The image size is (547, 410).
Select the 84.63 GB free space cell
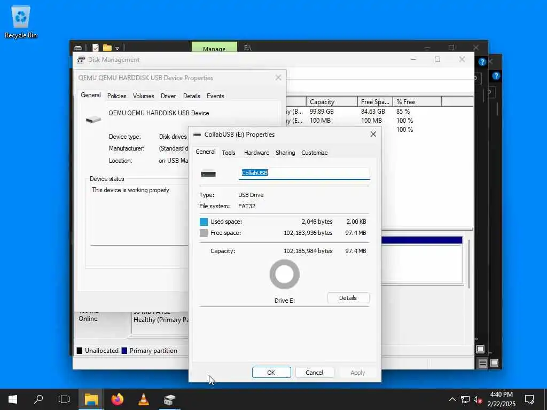pos(373,112)
